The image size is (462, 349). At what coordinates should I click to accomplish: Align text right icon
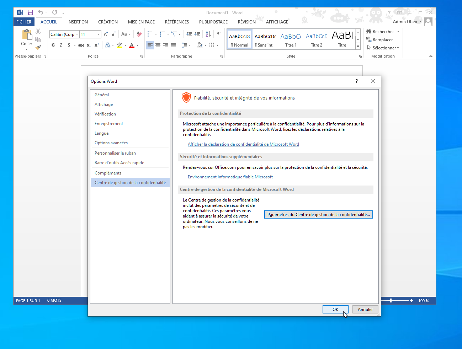click(166, 45)
